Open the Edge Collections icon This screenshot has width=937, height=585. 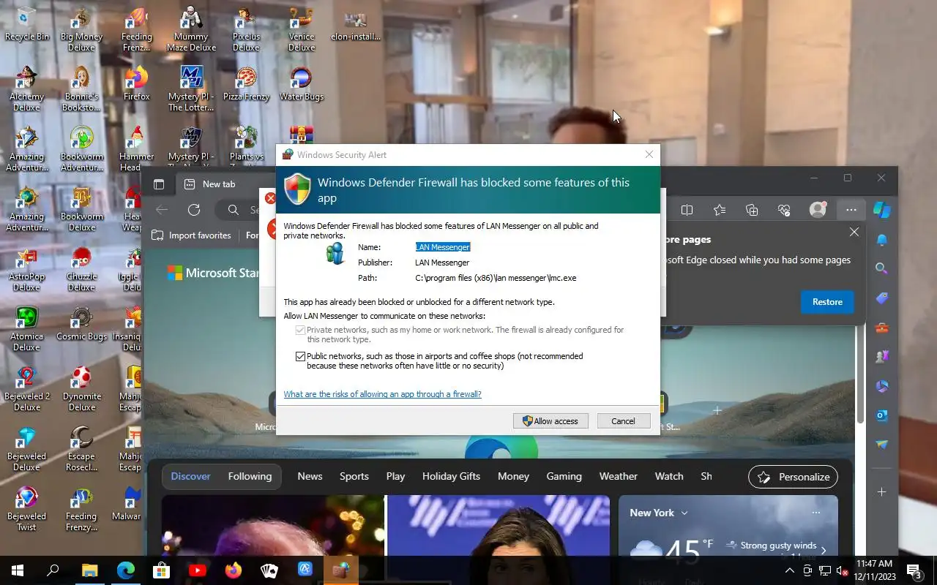(x=752, y=210)
